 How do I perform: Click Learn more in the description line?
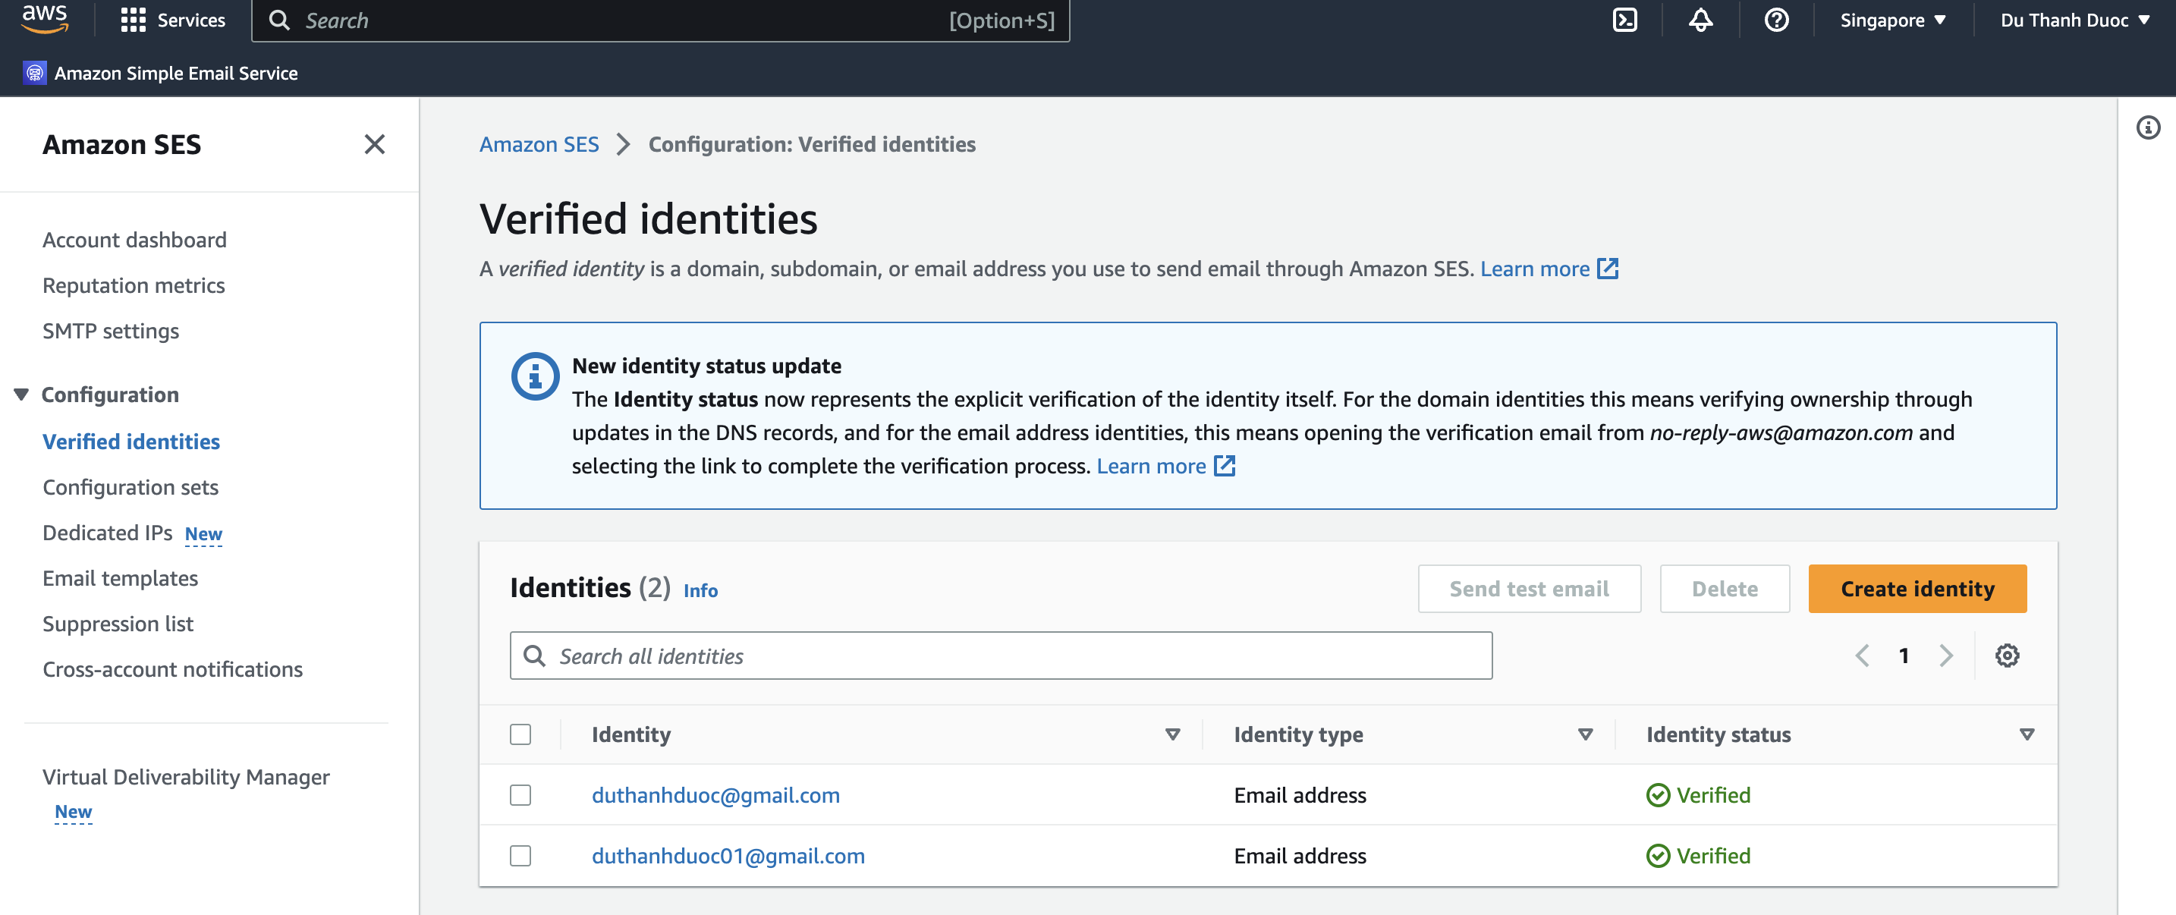tap(1535, 269)
